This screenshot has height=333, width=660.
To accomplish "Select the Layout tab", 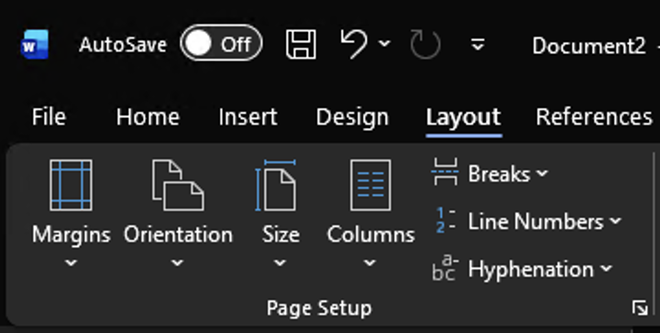I will (464, 117).
